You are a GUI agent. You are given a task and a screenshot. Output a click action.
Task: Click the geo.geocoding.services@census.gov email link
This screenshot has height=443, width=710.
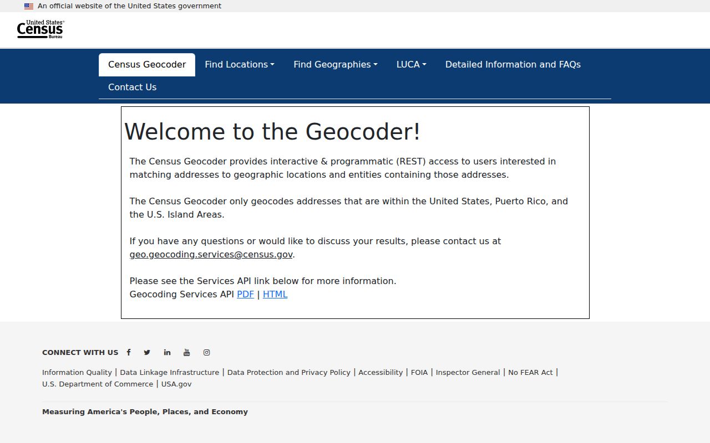(x=211, y=254)
